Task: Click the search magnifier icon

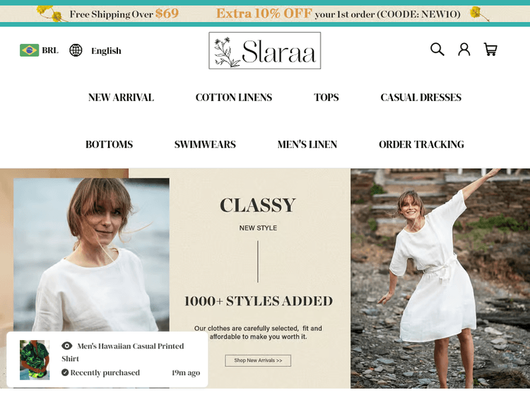Action: 437,49
